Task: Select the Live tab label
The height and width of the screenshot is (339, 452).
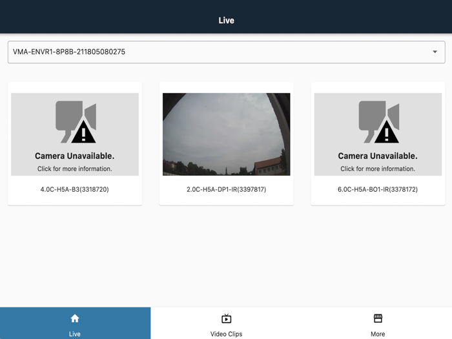Action: click(x=75, y=334)
